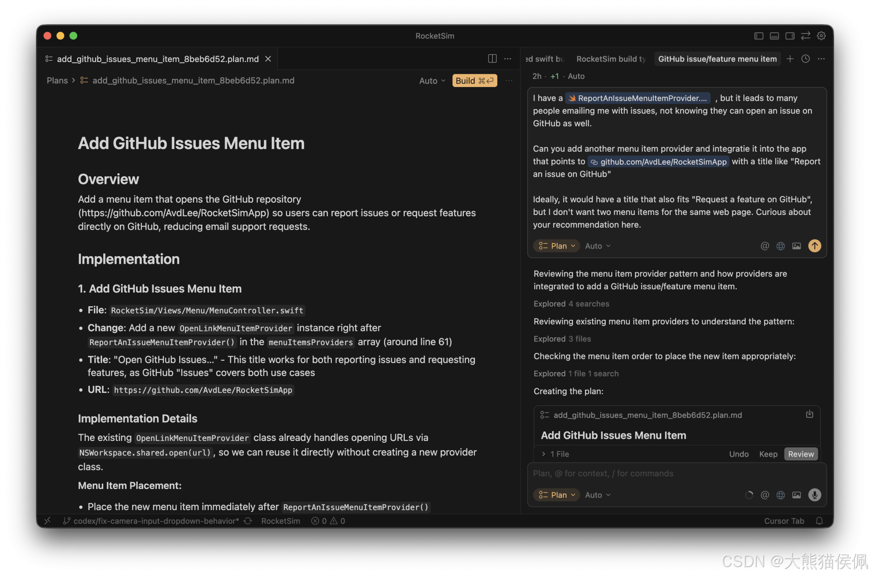Screen dimensions: 870x576
Task: Click RocketSim status bar item
Action: point(280,521)
